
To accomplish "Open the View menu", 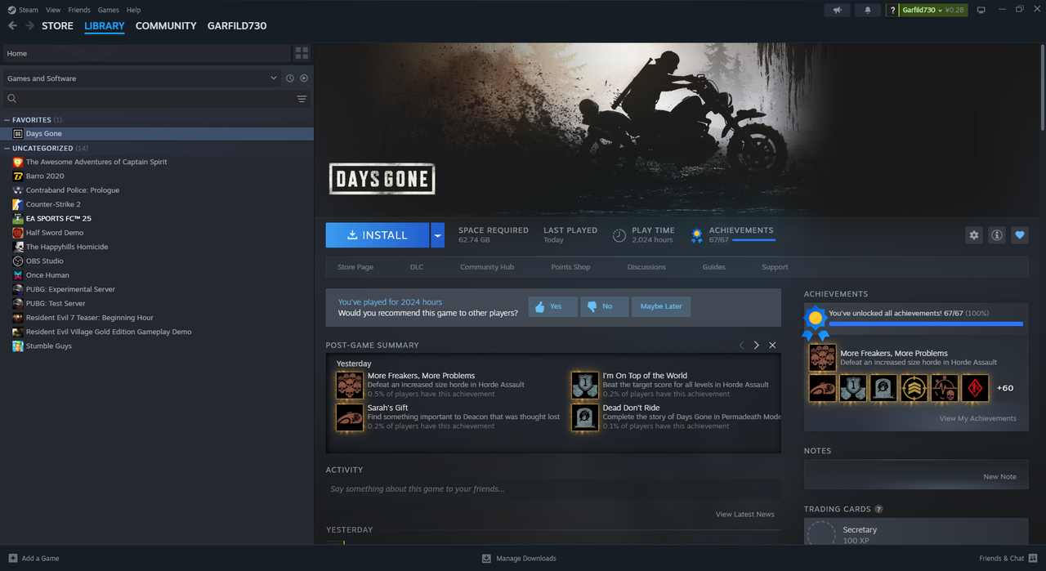I will pos(53,10).
